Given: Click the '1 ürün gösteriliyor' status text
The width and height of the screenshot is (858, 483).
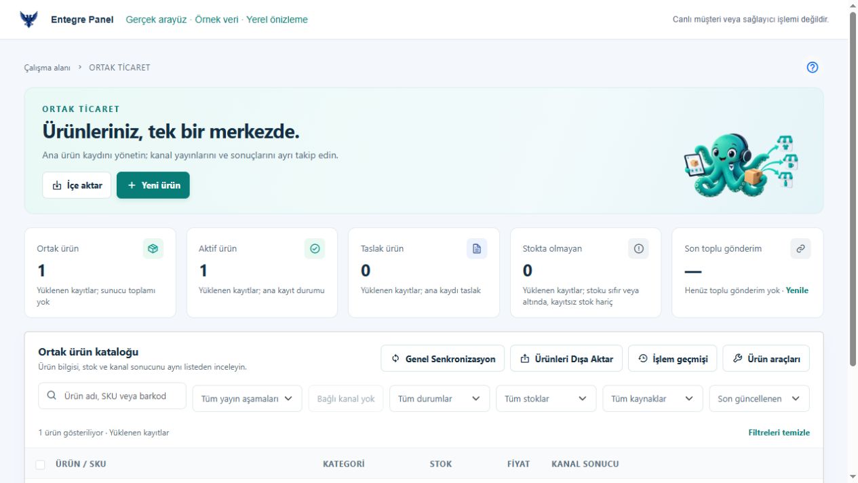Looking at the screenshot, I should 71,433.
